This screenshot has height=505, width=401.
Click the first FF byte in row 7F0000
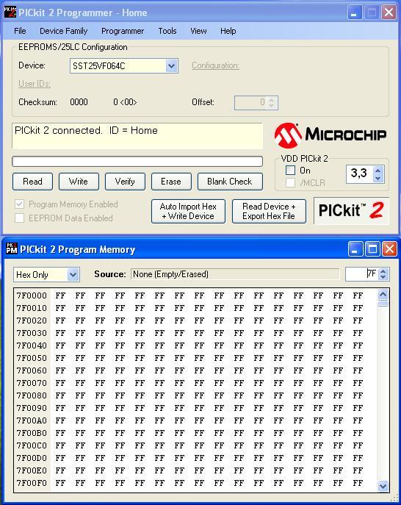coord(60,296)
